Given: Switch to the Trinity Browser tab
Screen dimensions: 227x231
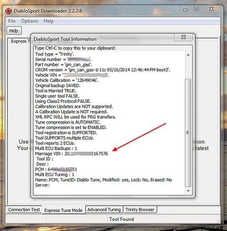Looking at the screenshot, I should (x=140, y=210).
